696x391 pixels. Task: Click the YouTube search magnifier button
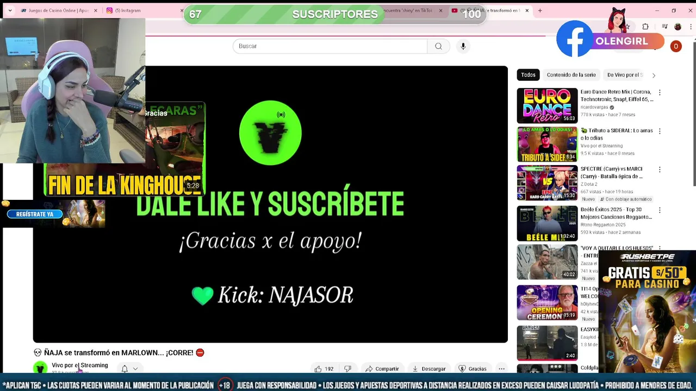tap(438, 46)
